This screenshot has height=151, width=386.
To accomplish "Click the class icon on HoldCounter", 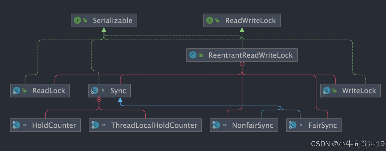I will coord(16,125).
